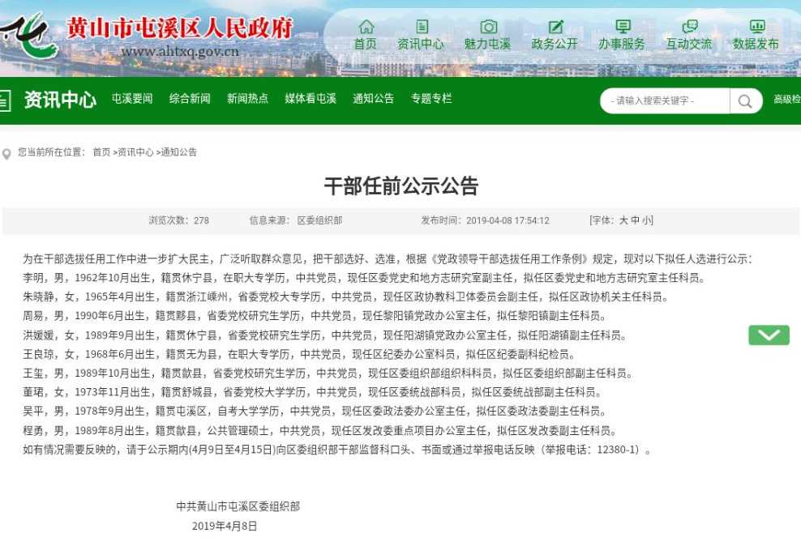Click the line starting with 王良琼，女

click(x=299, y=354)
